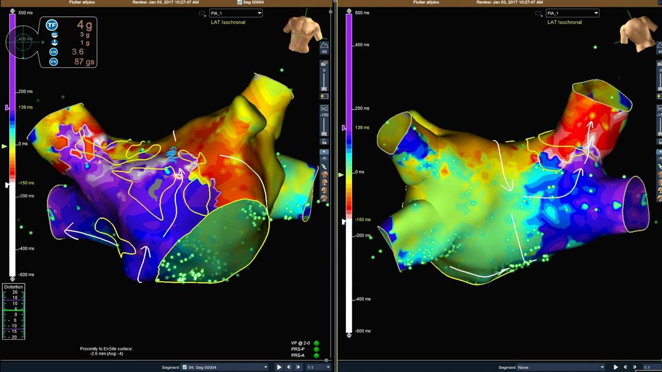The width and height of the screenshot is (662, 372).
Task: Click the VP @ 2-0 green indicator
Action: click(x=316, y=343)
